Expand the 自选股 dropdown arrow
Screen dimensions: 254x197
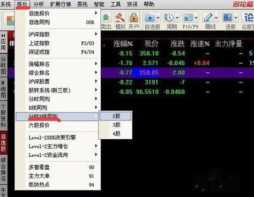tap(158, 18)
